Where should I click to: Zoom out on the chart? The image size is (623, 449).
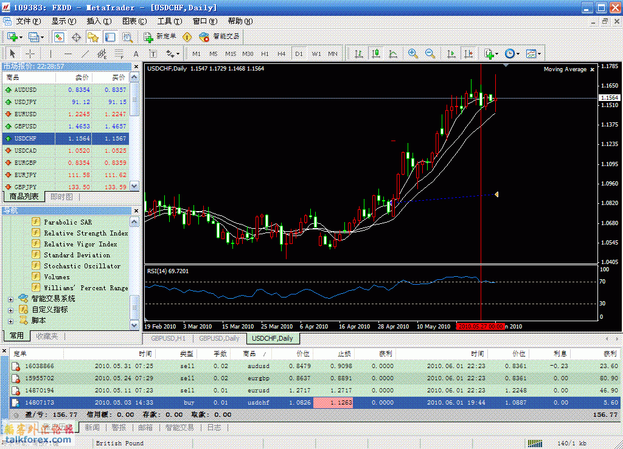[430, 54]
